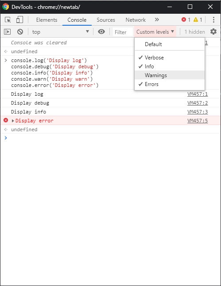Viewport: 221px width, 286px height.
Task: Switch to the Console tab
Action: (x=77, y=20)
